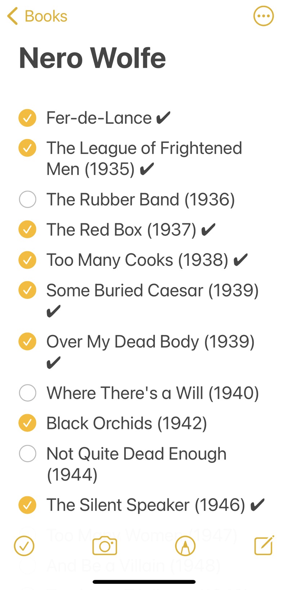The width and height of the screenshot is (288, 590).
Task: Uncheck Fer-de-Lance
Action: [27, 117]
